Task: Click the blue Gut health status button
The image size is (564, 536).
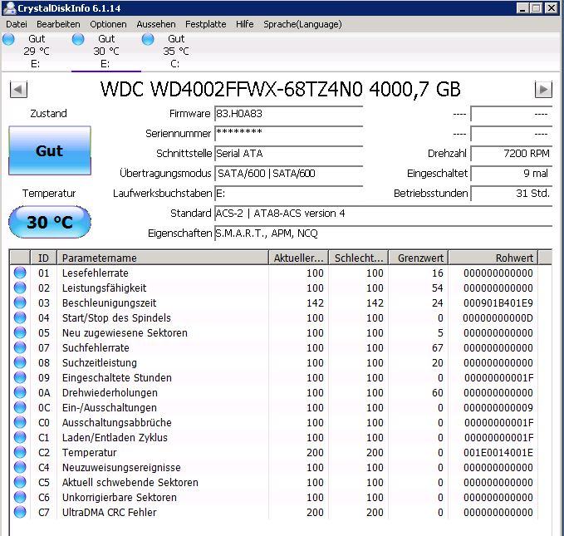Action: click(50, 150)
